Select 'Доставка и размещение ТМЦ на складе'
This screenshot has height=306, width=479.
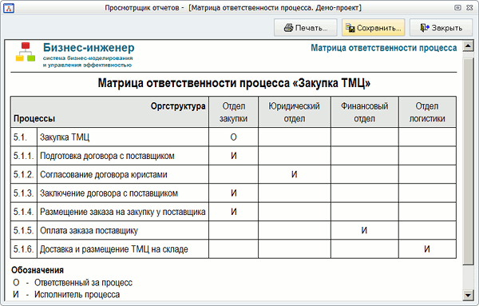(233, 248)
